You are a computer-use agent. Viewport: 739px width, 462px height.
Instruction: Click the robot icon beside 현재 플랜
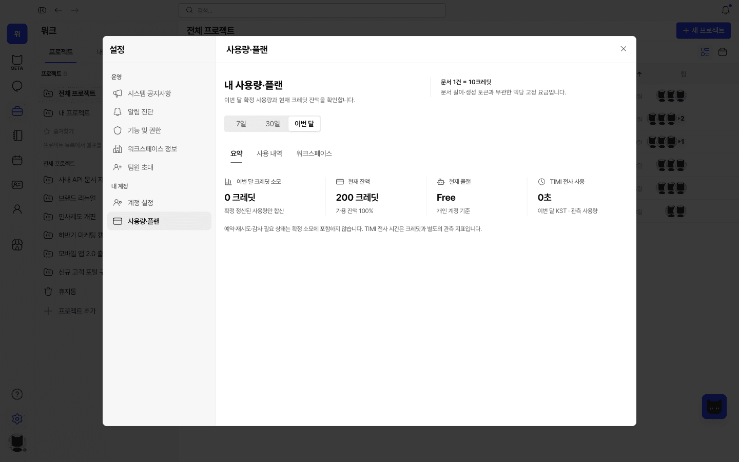click(441, 182)
